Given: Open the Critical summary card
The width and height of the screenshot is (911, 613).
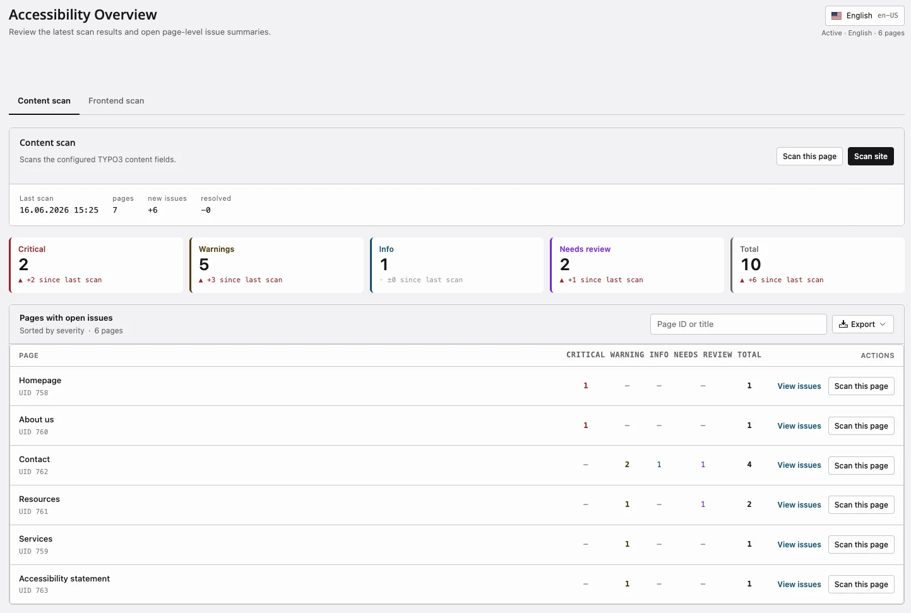Looking at the screenshot, I should (96, 265).
